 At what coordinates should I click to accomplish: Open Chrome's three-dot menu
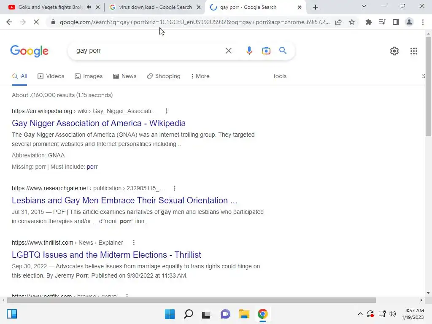(x=423, y=22)
